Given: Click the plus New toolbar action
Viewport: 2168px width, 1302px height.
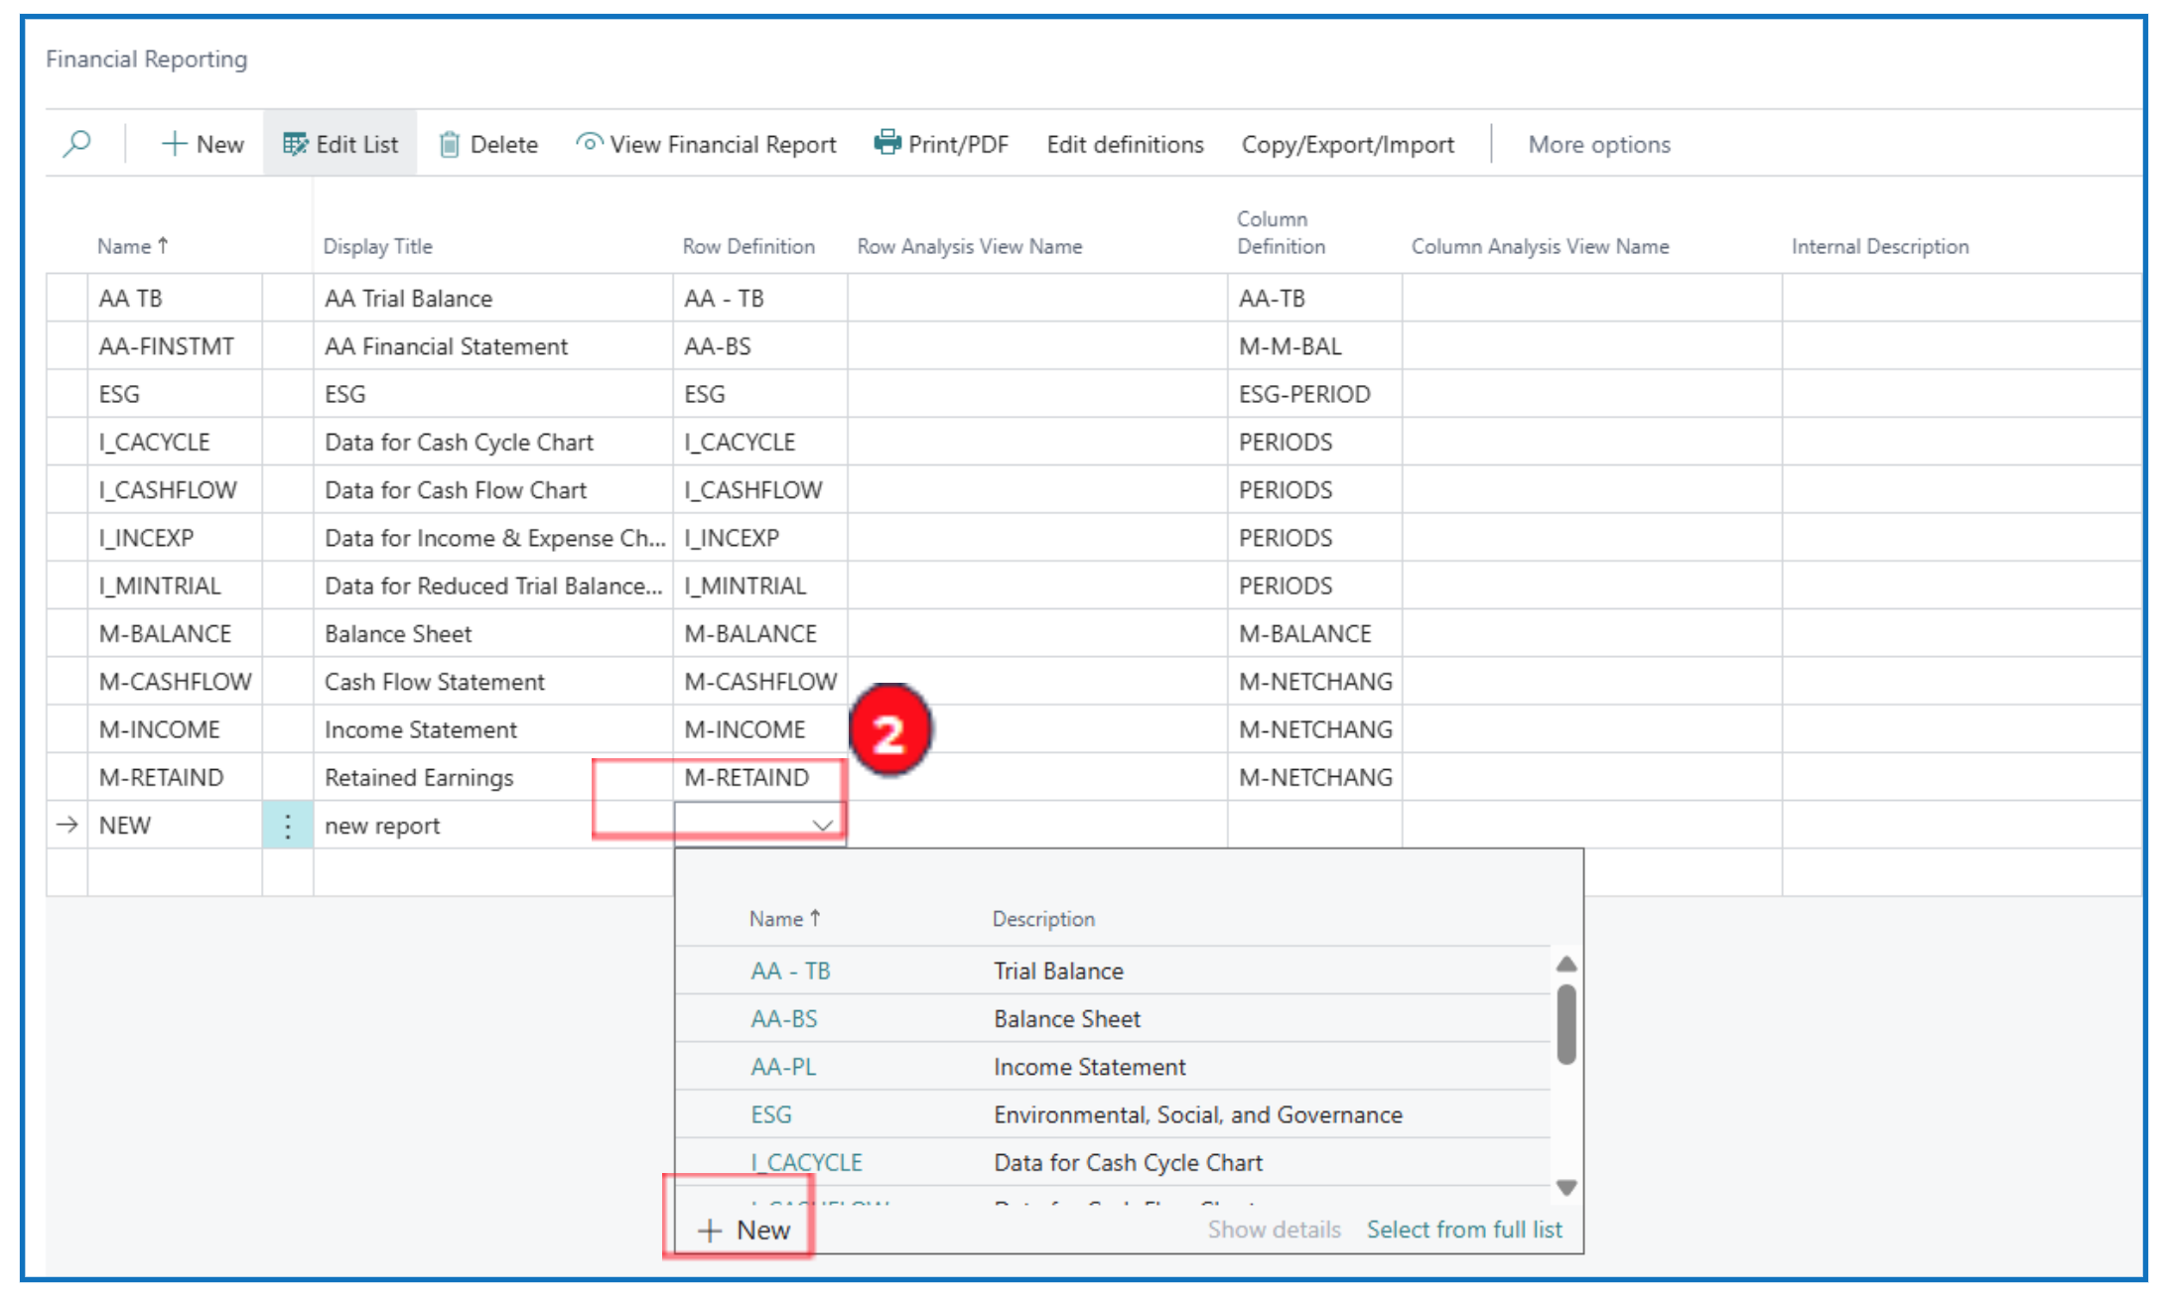Looking at the screenshot, I should coord(203,144).
